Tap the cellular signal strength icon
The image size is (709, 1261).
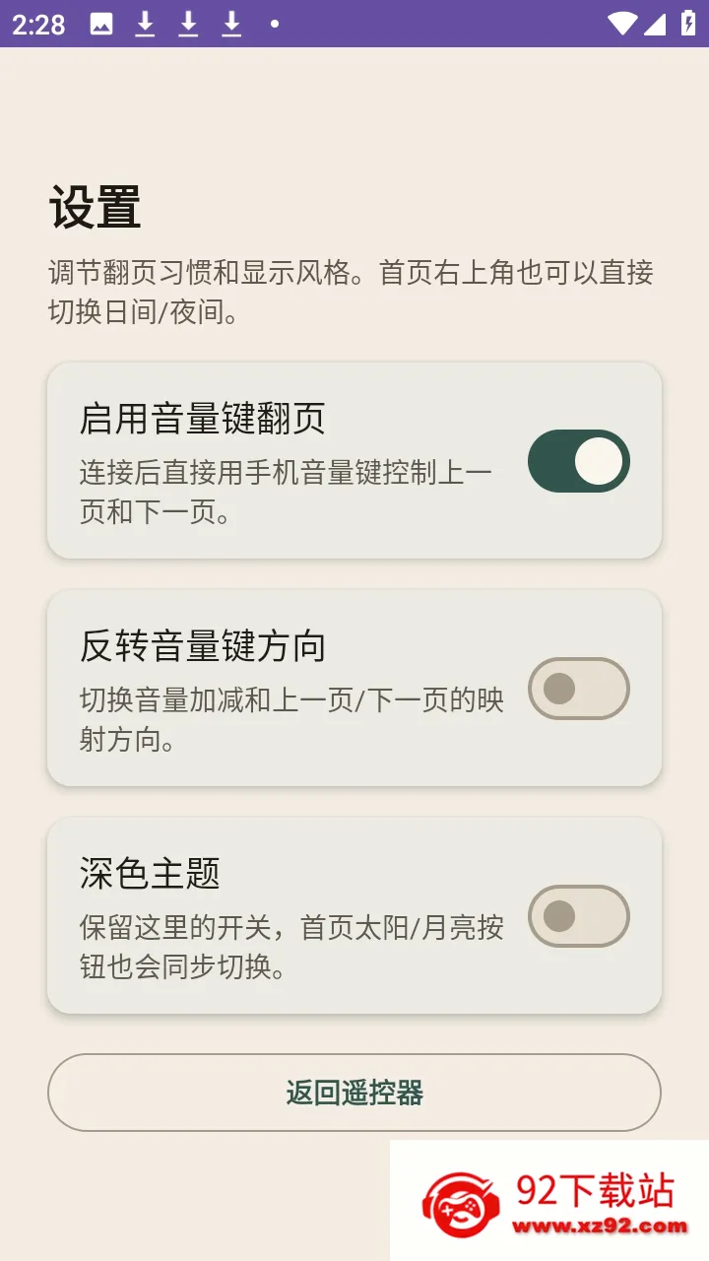click(656, 24)
